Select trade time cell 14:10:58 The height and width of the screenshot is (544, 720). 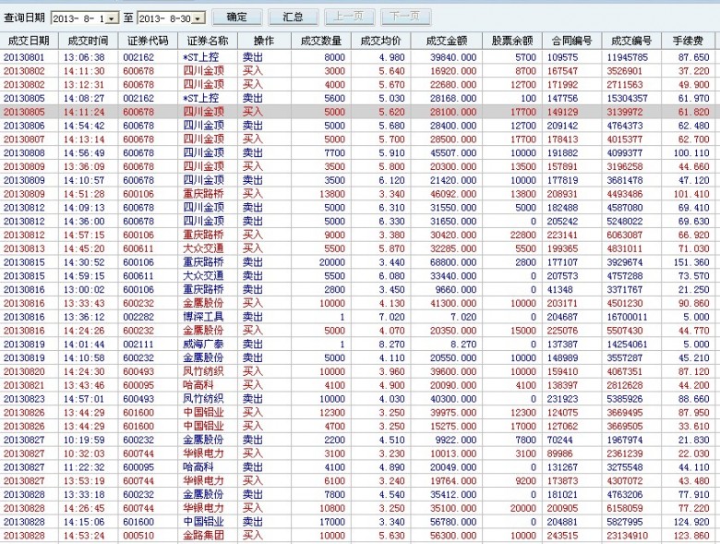click(84, 358)
